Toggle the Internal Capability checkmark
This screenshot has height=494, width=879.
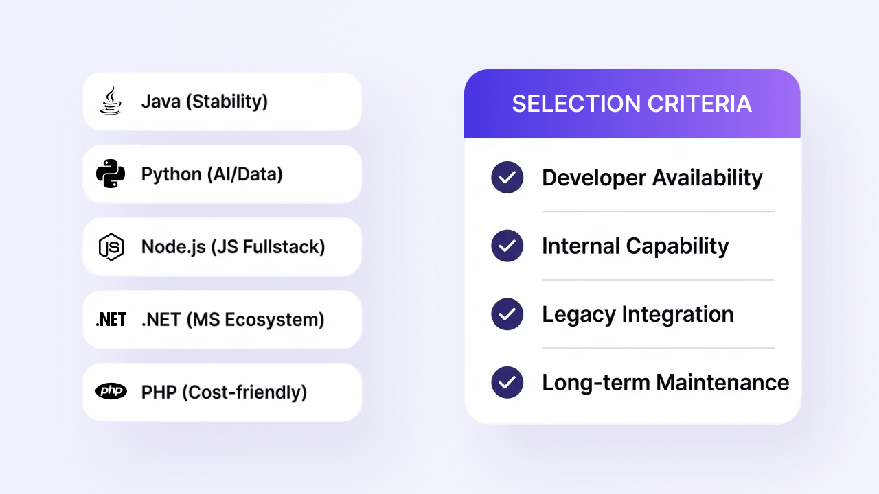point(507,246)
